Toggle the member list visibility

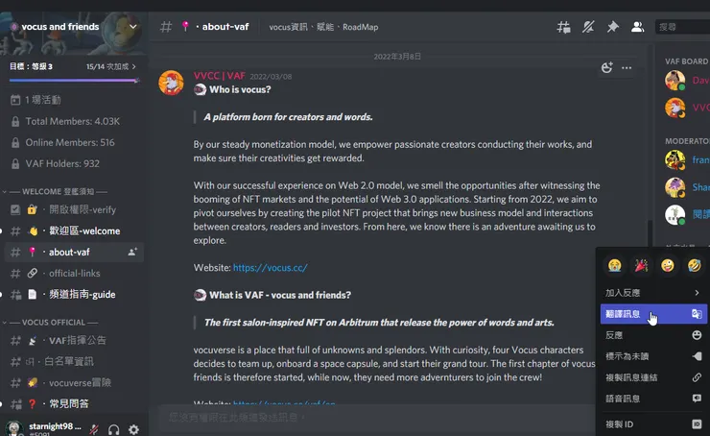[x=638, y=27]
